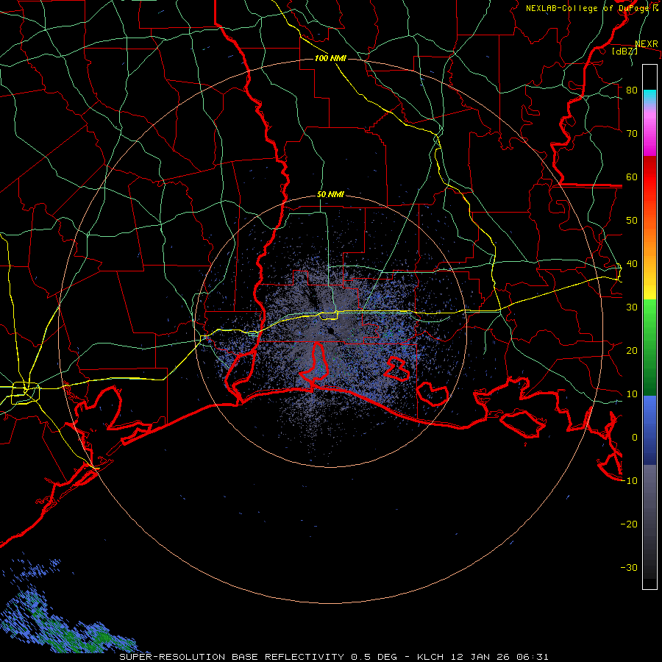
Task: Click the "06:31" time in caption
Action: coord(531,657)
